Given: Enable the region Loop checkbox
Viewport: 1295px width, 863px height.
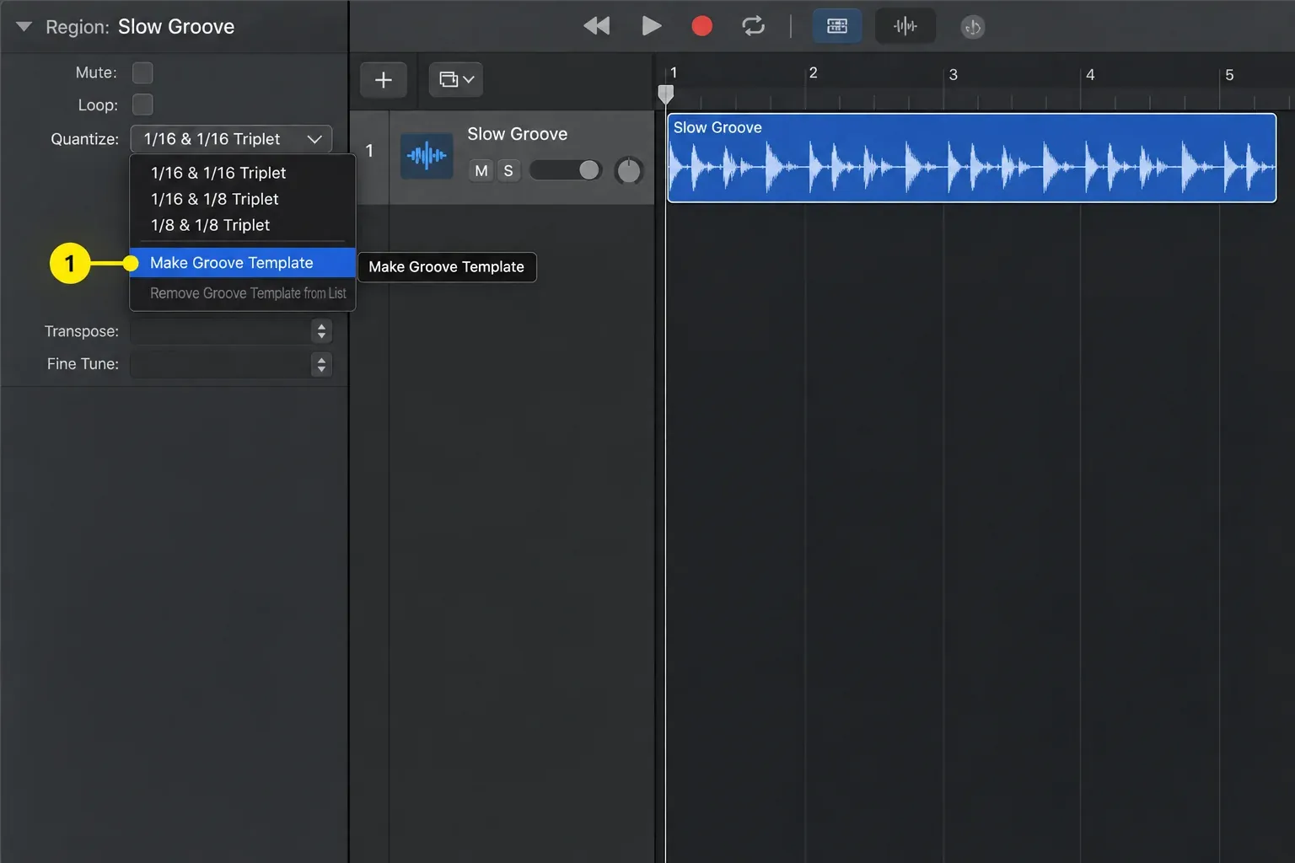Looking at the screenshot, I should point(142,105).
